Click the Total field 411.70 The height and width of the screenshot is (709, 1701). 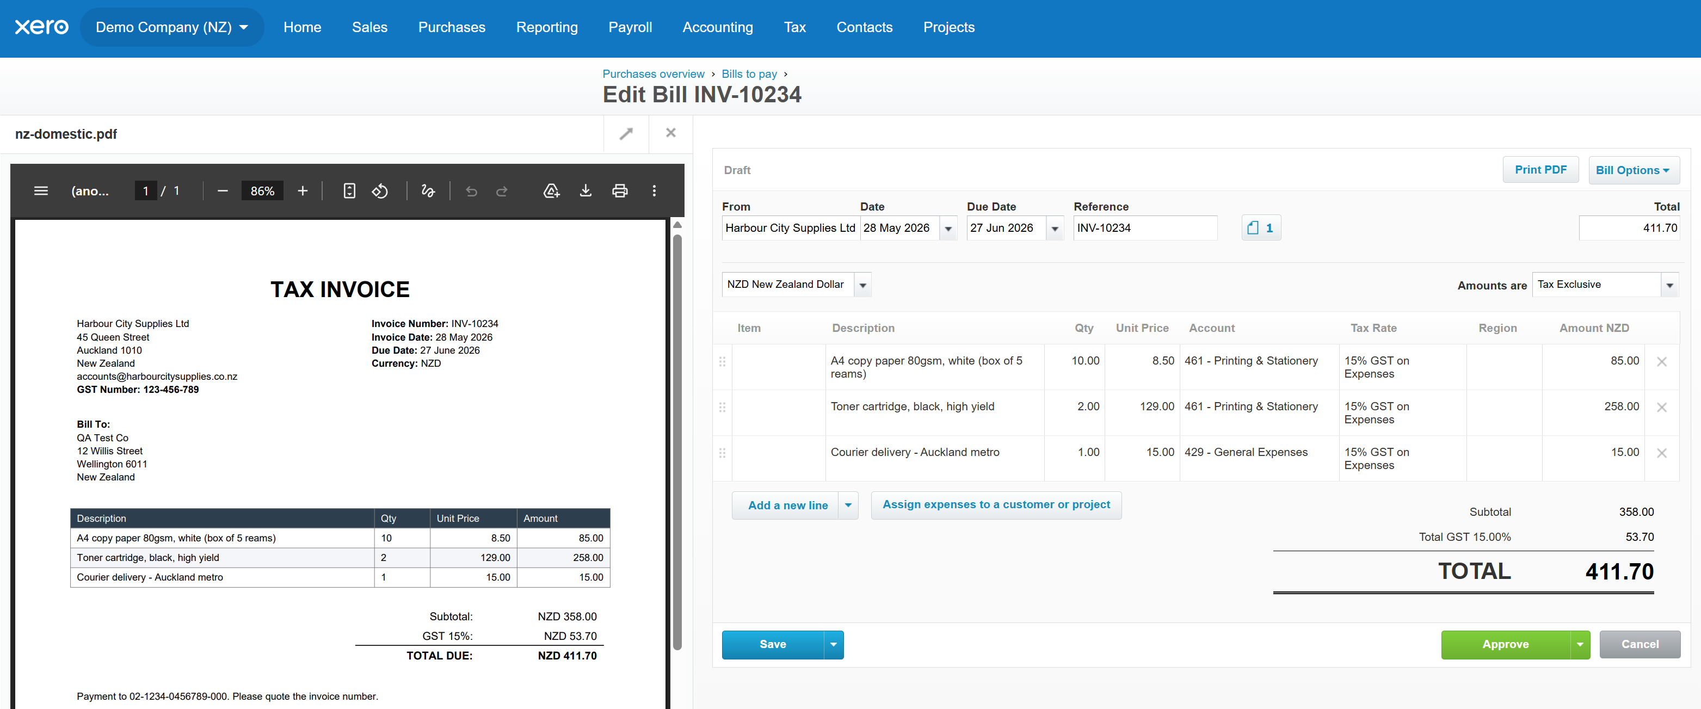pos(1629,229)
